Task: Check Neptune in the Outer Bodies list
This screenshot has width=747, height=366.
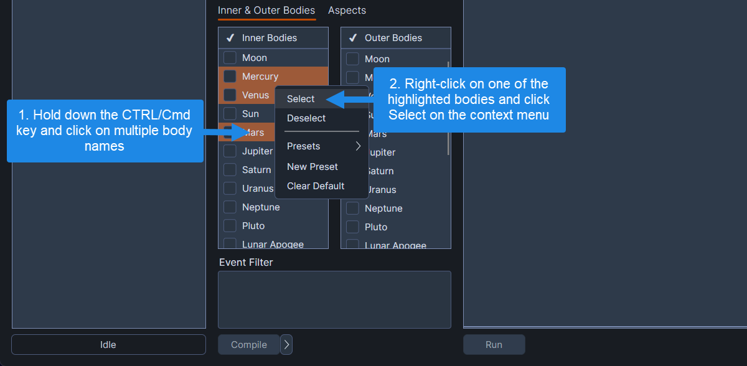Action: [x=352, y=208]
